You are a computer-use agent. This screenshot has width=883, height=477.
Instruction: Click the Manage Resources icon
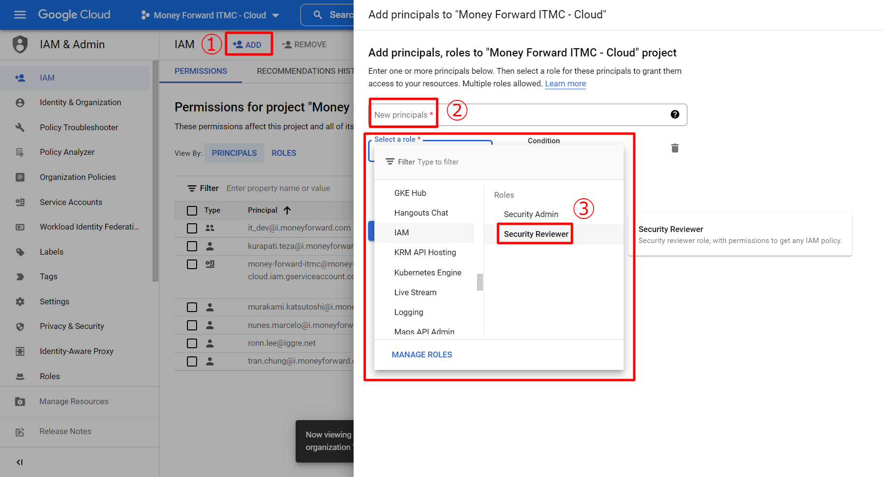(x=20, y=401)
